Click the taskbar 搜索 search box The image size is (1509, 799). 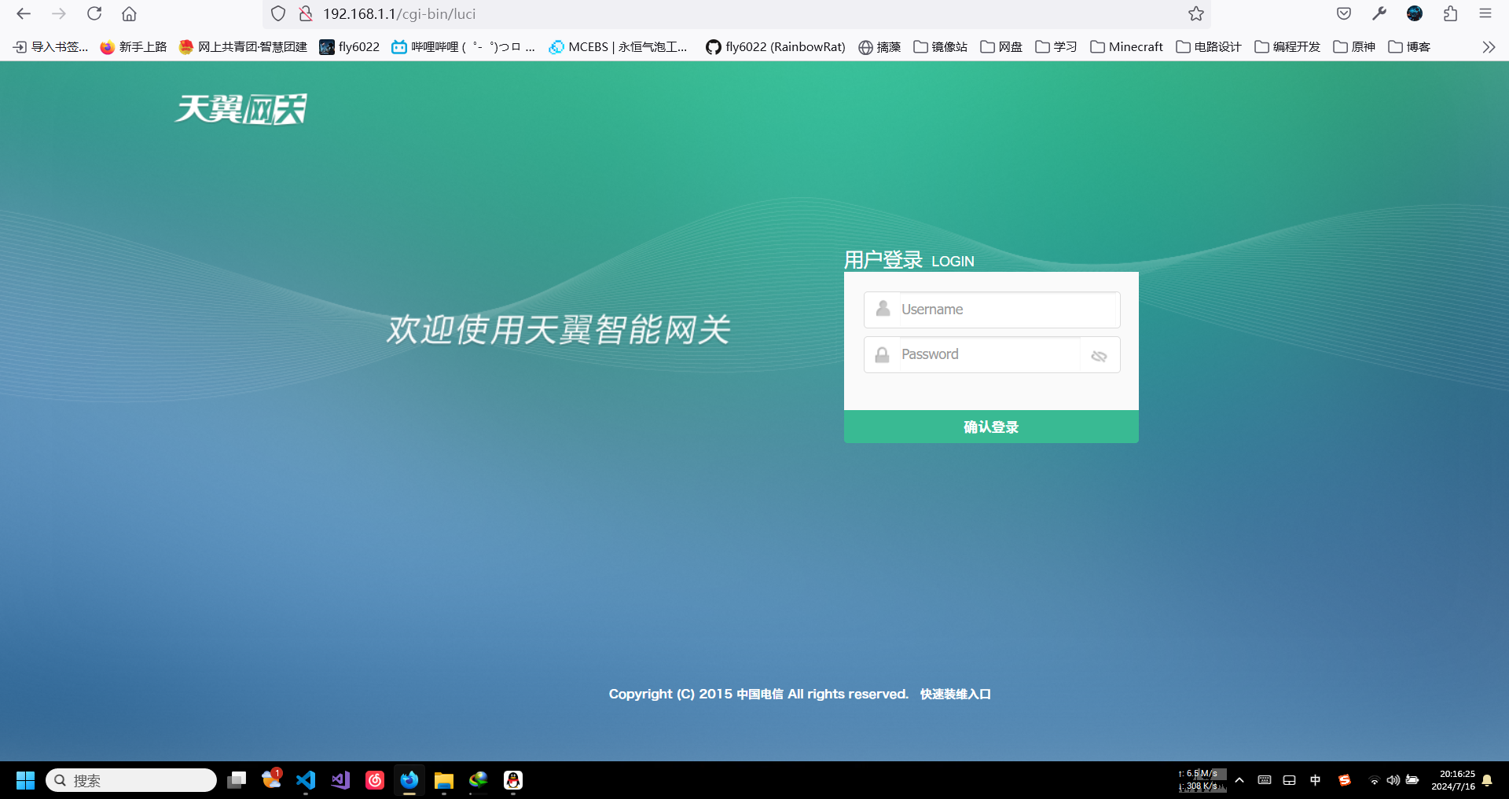coord(131,780)
